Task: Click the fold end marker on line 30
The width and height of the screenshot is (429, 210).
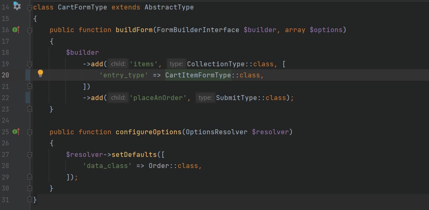Action: click(30, 188)
